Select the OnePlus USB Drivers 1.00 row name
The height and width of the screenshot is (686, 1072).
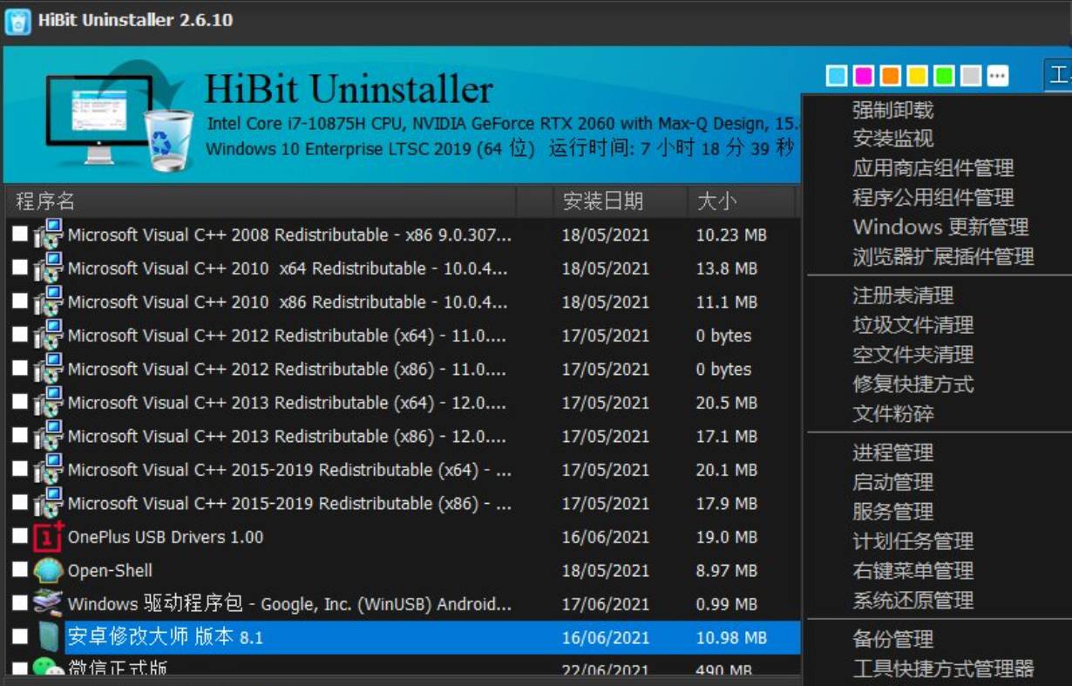coord(166,537)
